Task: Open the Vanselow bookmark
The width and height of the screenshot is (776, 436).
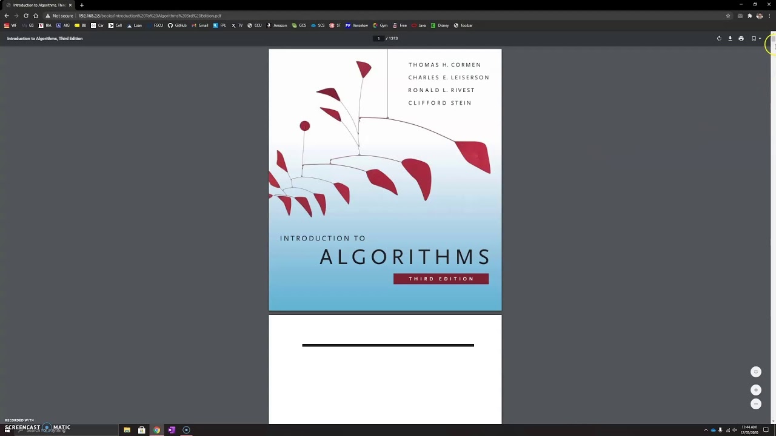Action: click(x=356, y=25)
